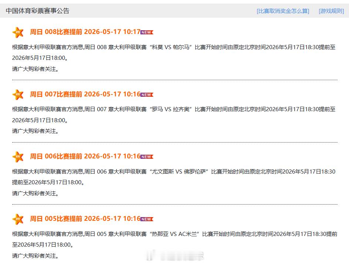Click the NEW badge on the 008 announcement
Viewport: 349px width, 264px height.
tap(147, 32)
